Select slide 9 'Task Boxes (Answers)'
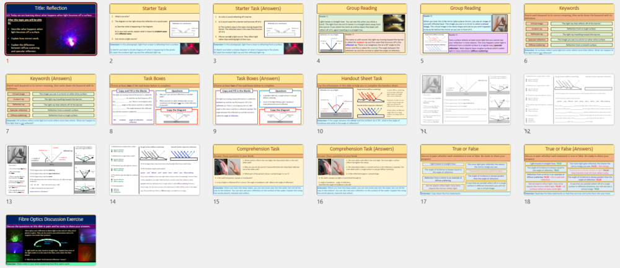The height and width of the screenshot is (268, 620). click(x=258, y=99)
